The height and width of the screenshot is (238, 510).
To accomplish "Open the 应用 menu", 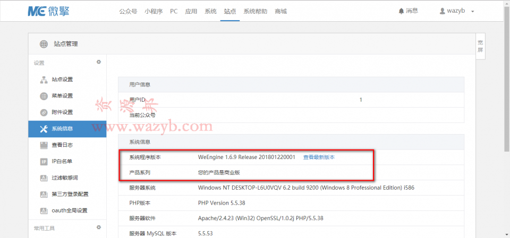I will pyautogui.click(x=191, y=11).
